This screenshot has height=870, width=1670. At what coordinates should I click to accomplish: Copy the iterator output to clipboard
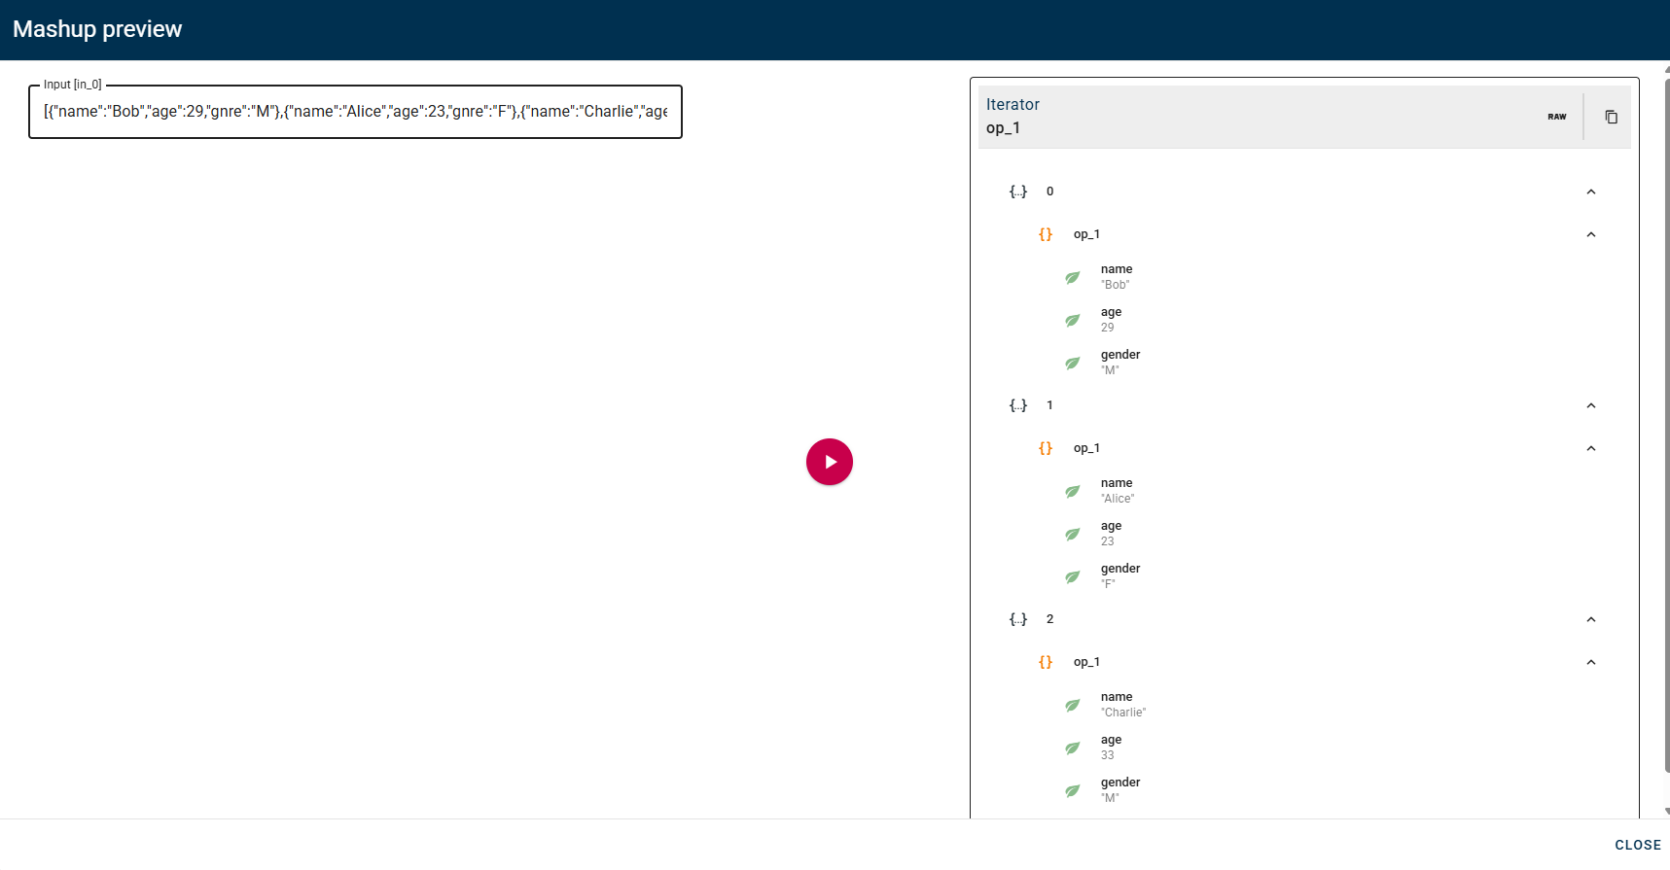(x=1611, y=117)
